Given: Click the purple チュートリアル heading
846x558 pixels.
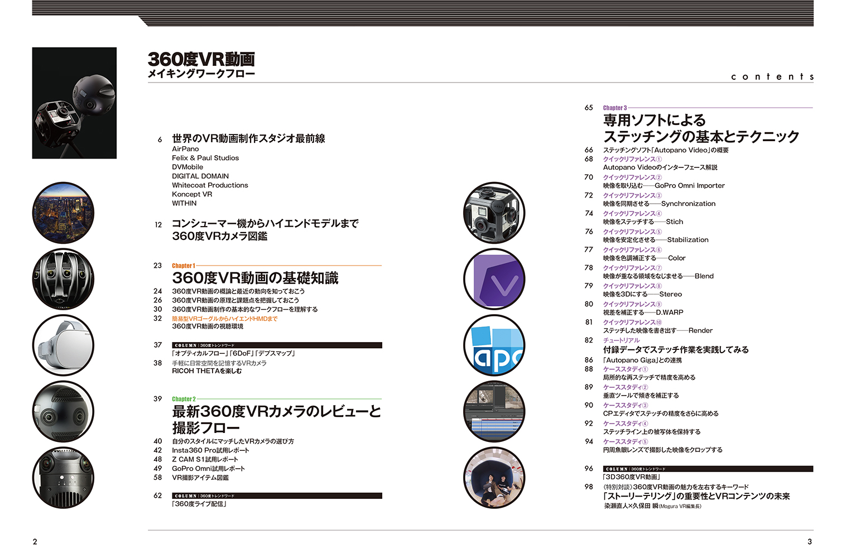Looking at the screenshot, I should 621,340.
